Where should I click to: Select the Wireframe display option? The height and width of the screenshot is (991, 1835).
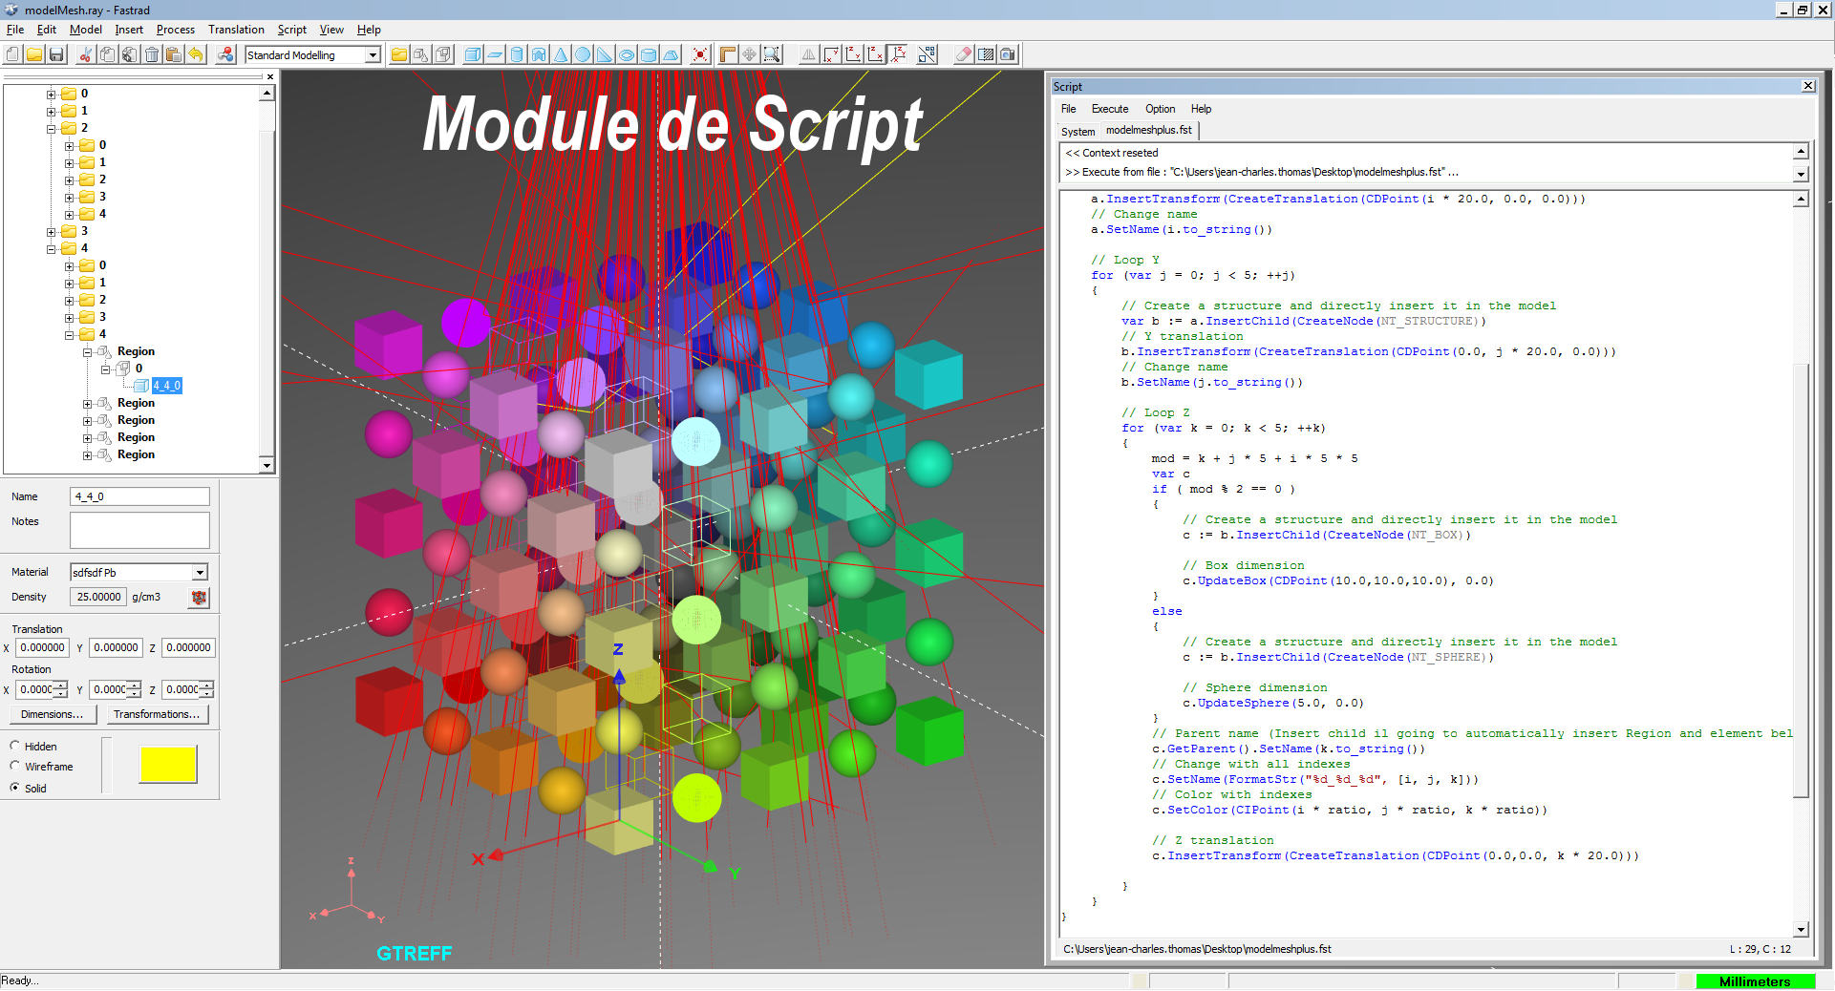[14, 766]
